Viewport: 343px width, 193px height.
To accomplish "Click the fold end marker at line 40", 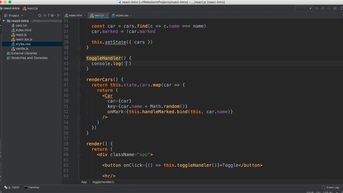I will click(x=79, y=48).
